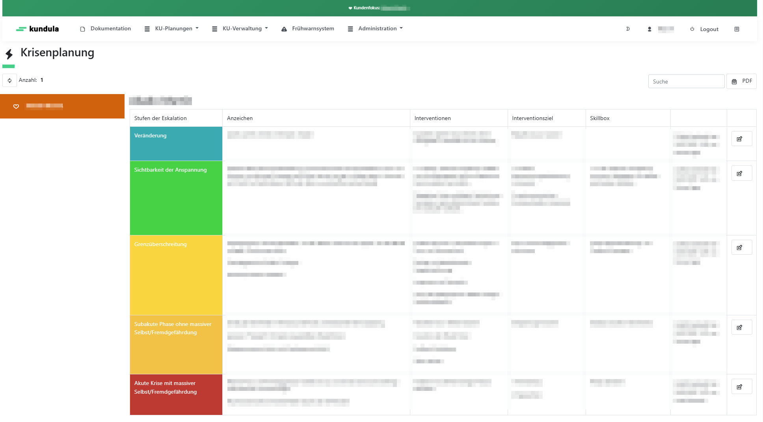Open the list icon right of Logout
This screenshot has height=422, width=763.
737,29
